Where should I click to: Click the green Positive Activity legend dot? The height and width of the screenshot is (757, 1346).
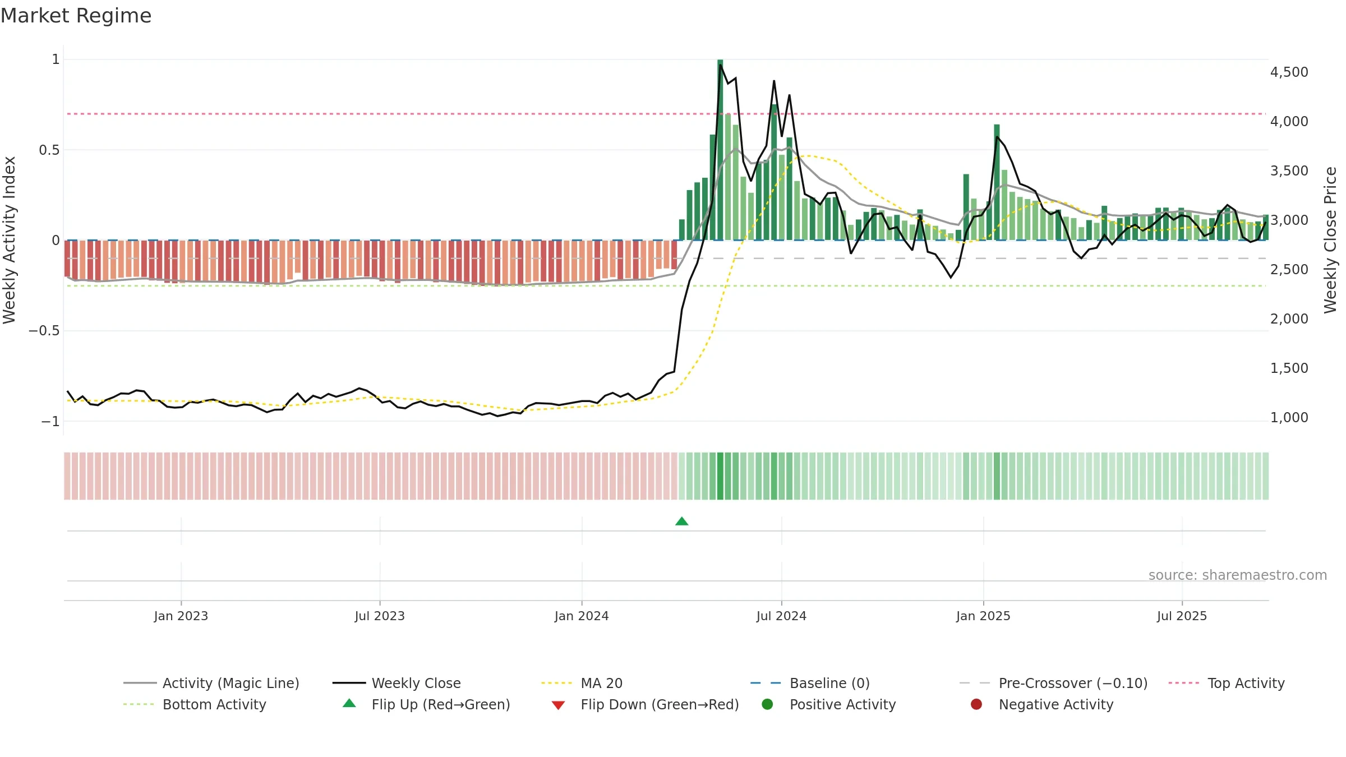[768, 704]
